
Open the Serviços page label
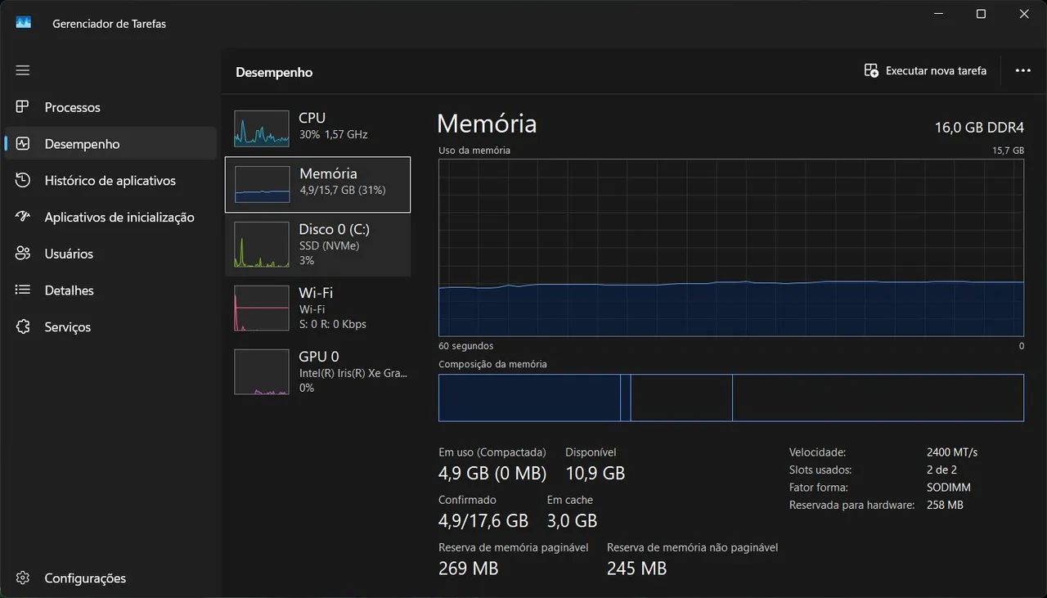[x=68, y=327]
